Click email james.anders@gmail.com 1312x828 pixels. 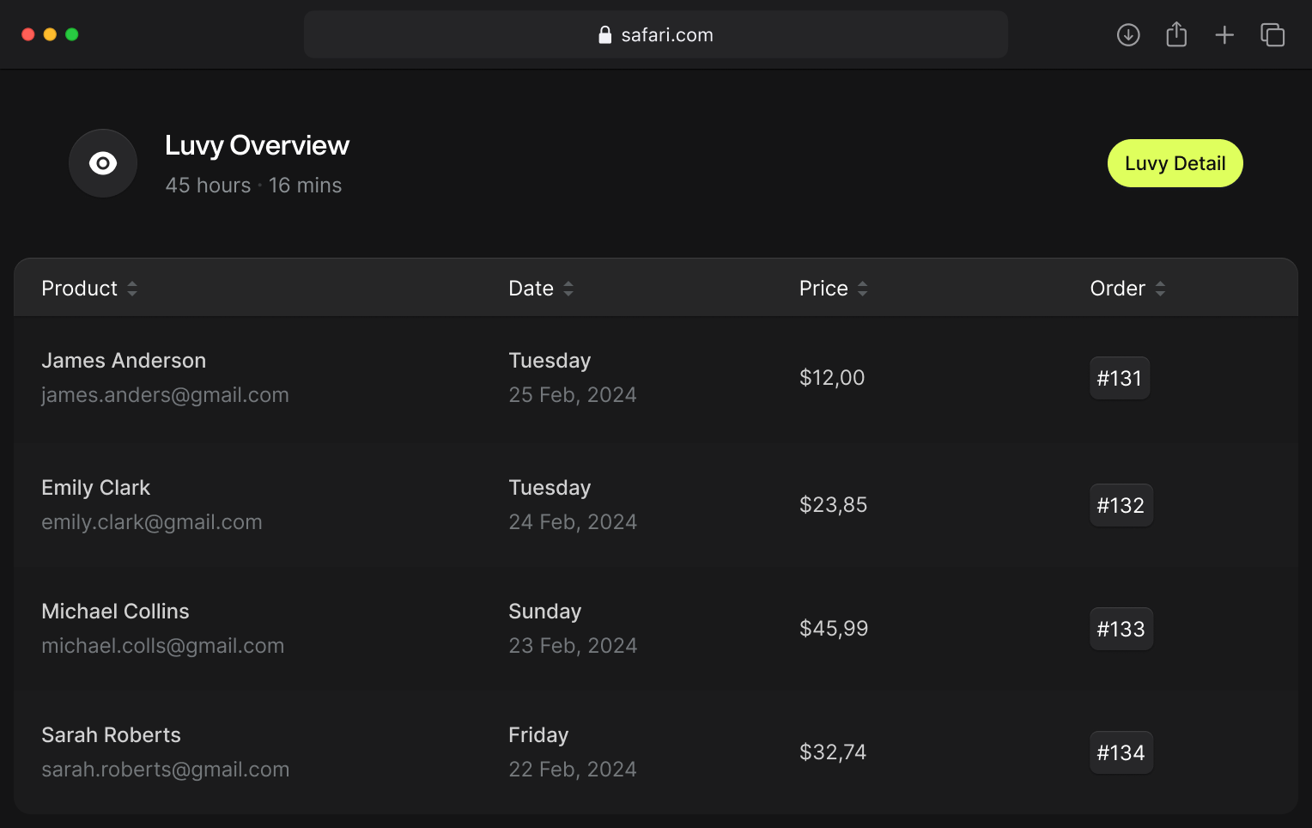click(165, 395)
